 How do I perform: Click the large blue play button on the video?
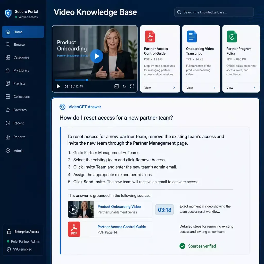tap(96, 56)
